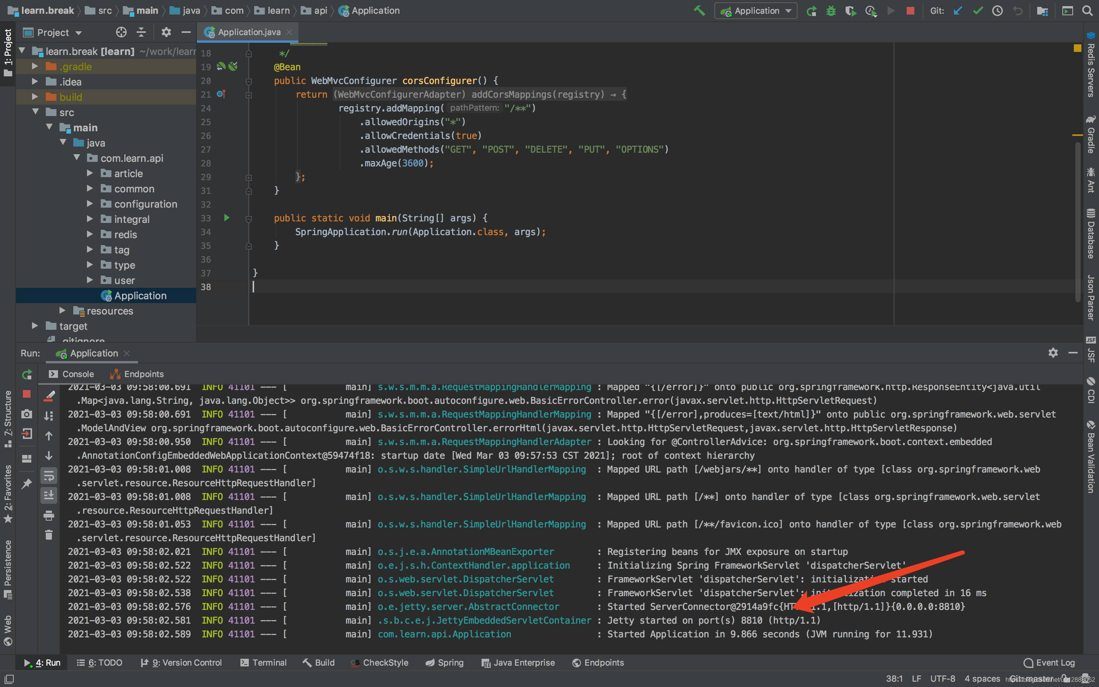Viewport: 1099px width, 687px height.
Task: Clear all console output with trash icon
Action: pyautogui.click(x=48, y=535)
